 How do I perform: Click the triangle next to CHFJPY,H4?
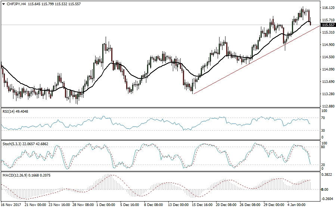pyautogui.click(x=3, y=4)
